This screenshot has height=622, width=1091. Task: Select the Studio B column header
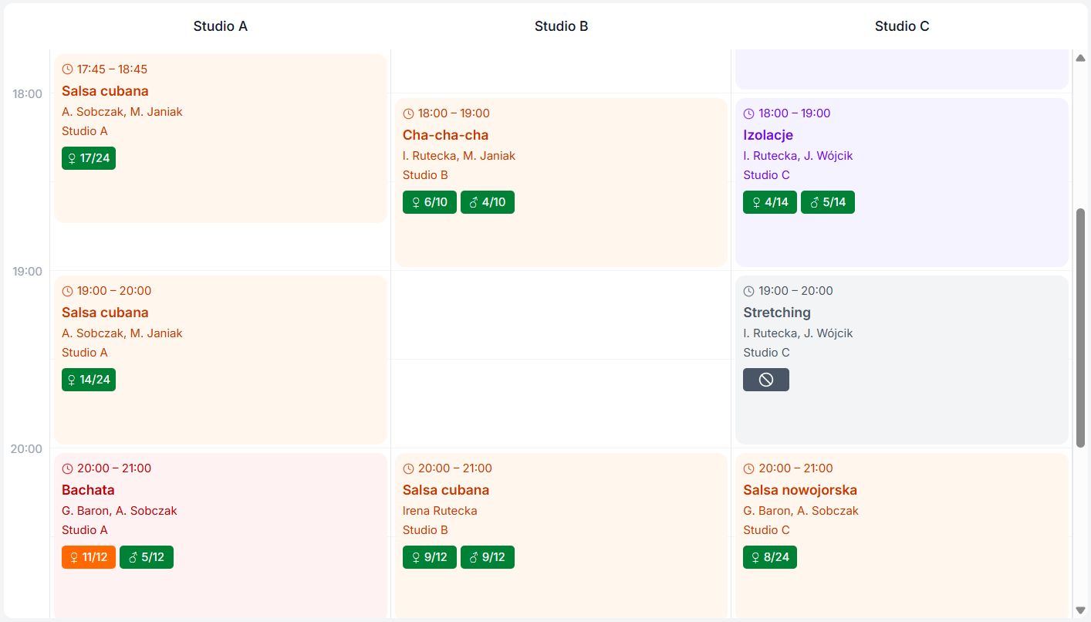561,26
